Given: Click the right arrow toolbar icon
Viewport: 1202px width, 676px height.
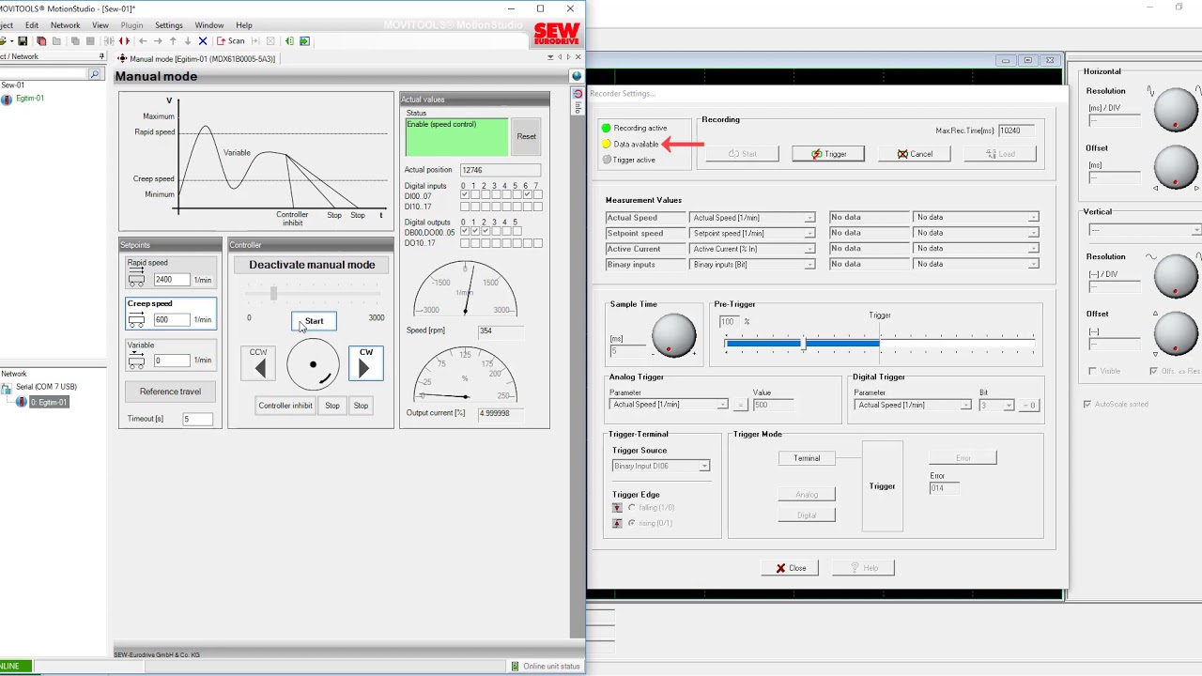Looking at the screenshot, I should click(158, 41).
